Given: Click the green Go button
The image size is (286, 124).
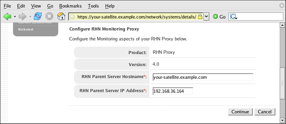Looking at the screenshot, I should (x=219, y=17).
